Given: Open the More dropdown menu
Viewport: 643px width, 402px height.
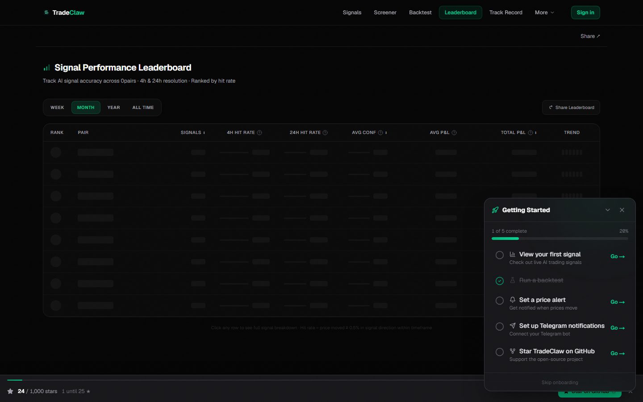Looking at the screenshot, I should (x=544, y=13).
